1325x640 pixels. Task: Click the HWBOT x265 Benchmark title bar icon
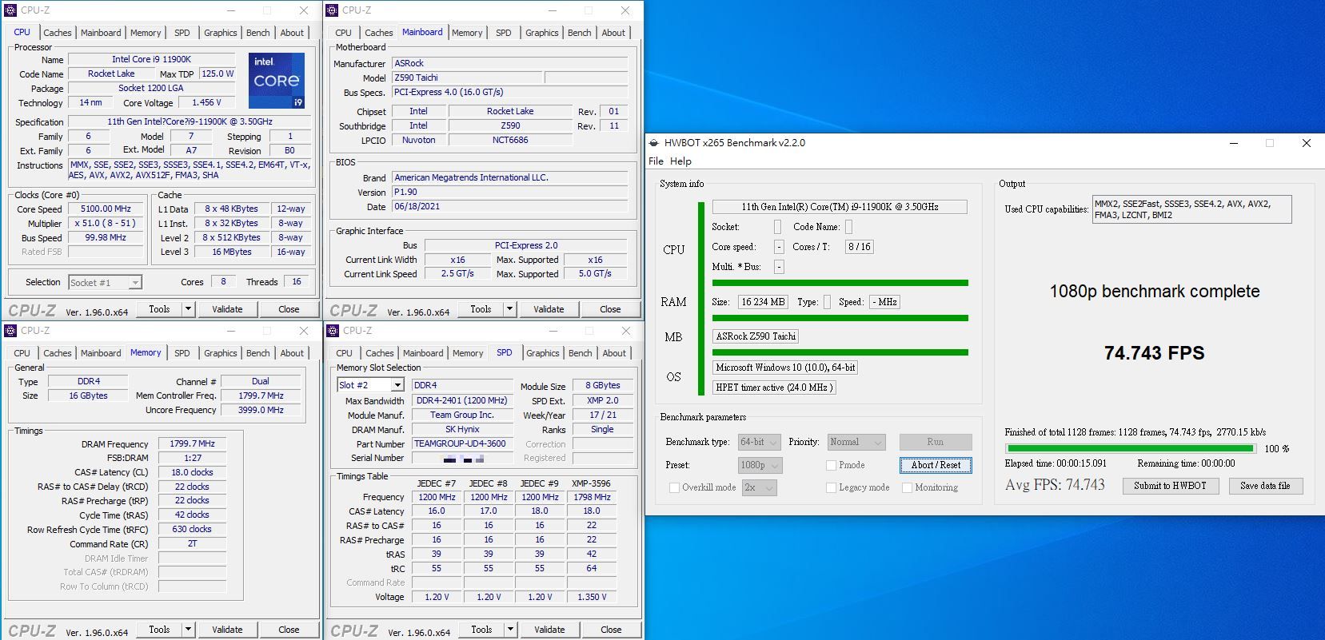pos(653,143)
